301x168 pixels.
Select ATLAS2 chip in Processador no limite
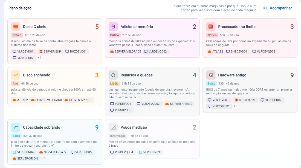pos(215,51)
